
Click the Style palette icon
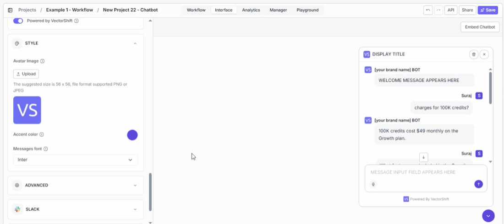[x=17, y=43]
